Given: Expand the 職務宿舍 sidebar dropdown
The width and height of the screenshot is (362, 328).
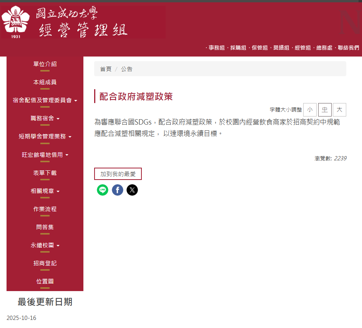Looking at the screenshot, I should (x=45, y=118).
